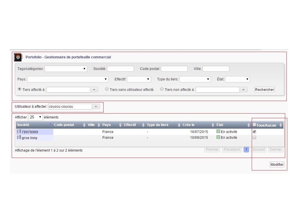Open the Pays country dropdown
This screenshot has width=298, height=223.
(x=68, y=79)
